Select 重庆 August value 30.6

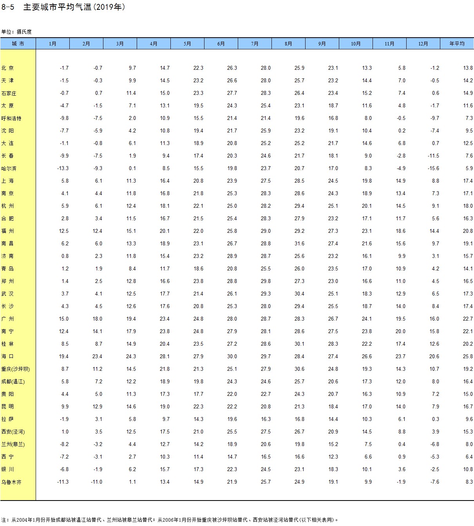[x=299, y=369]
